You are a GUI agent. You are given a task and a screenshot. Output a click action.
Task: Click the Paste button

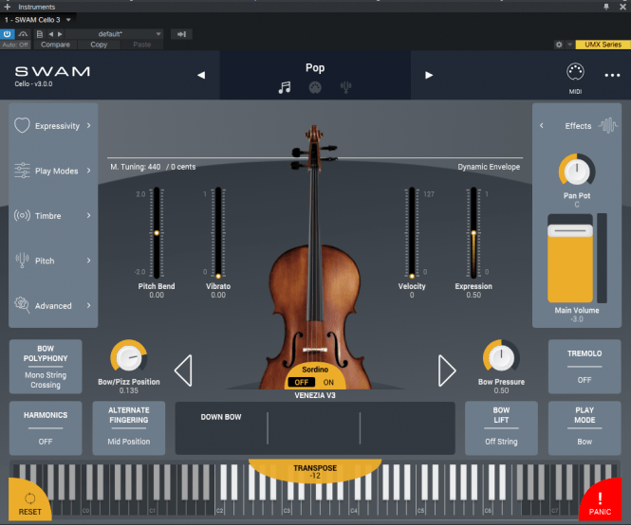[x=141, y=45]
